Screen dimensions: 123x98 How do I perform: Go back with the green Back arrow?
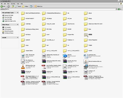pyautogui.click(x=3, y=6)
